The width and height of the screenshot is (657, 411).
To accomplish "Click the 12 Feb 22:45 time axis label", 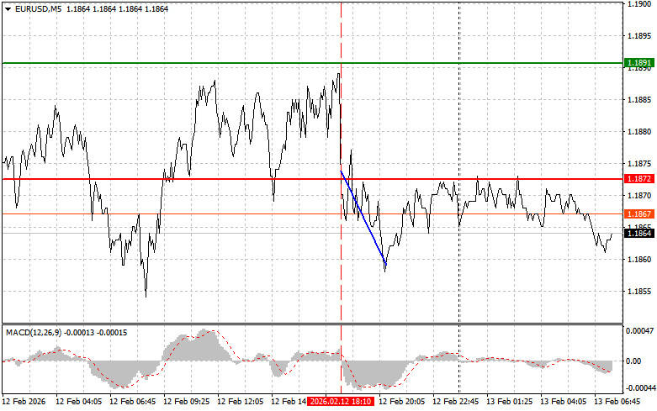I will pyautogui.click(x=455, y=402).
